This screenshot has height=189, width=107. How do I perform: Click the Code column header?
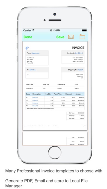[28, 94]
